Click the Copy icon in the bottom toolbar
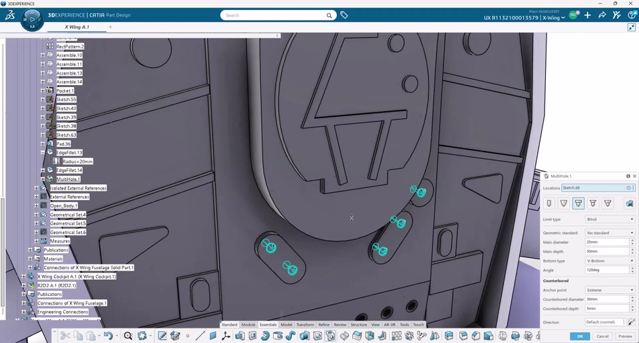This screenshot has width=639, height=343. (x=78, y=336)
